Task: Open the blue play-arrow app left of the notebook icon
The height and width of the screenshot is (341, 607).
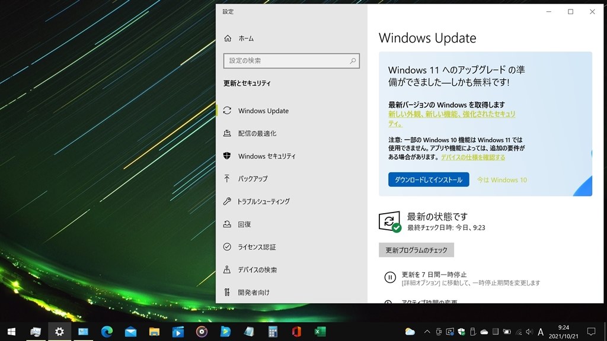Action: [x=225, y=332]
